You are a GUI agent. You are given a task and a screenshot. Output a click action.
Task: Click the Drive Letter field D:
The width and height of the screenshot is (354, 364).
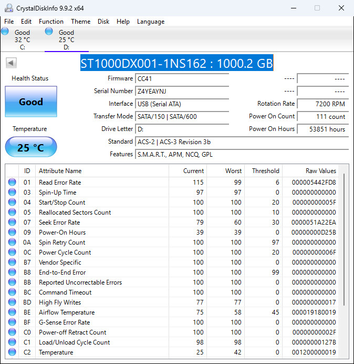[x=182, y=129]
